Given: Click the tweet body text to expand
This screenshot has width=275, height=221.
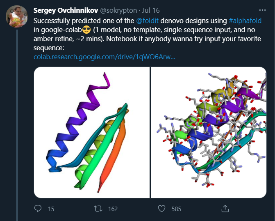Looking at the screenshot, I should tap(147, 34).
